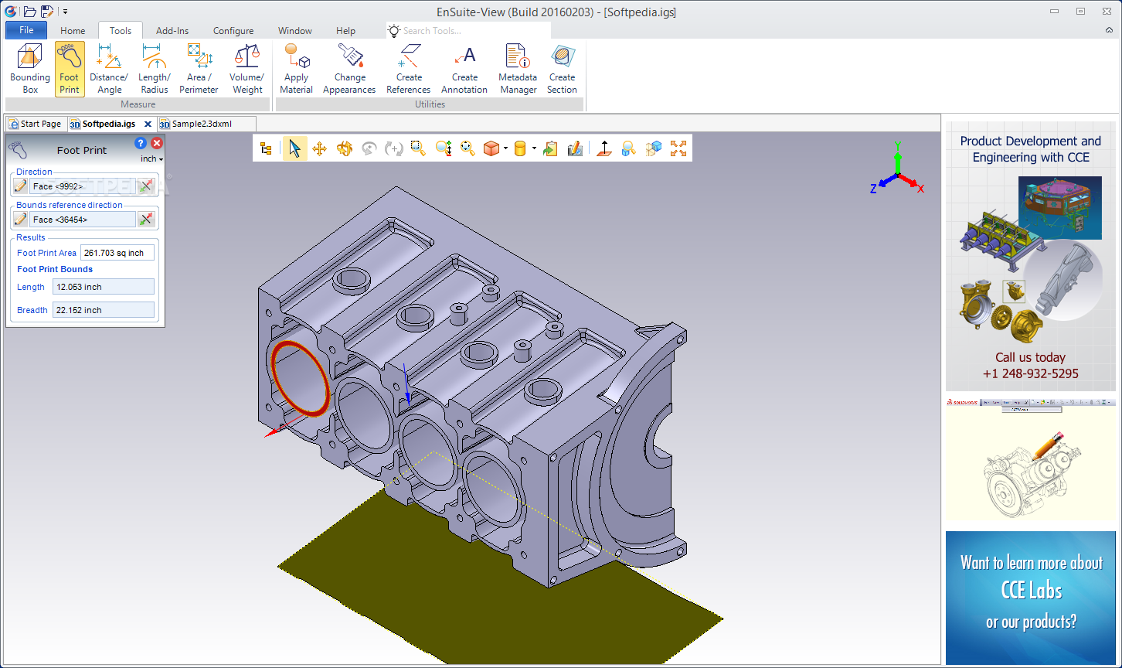
Task: Click the Bounds reference pencil edit button
Action: click(x=21, y=220)
